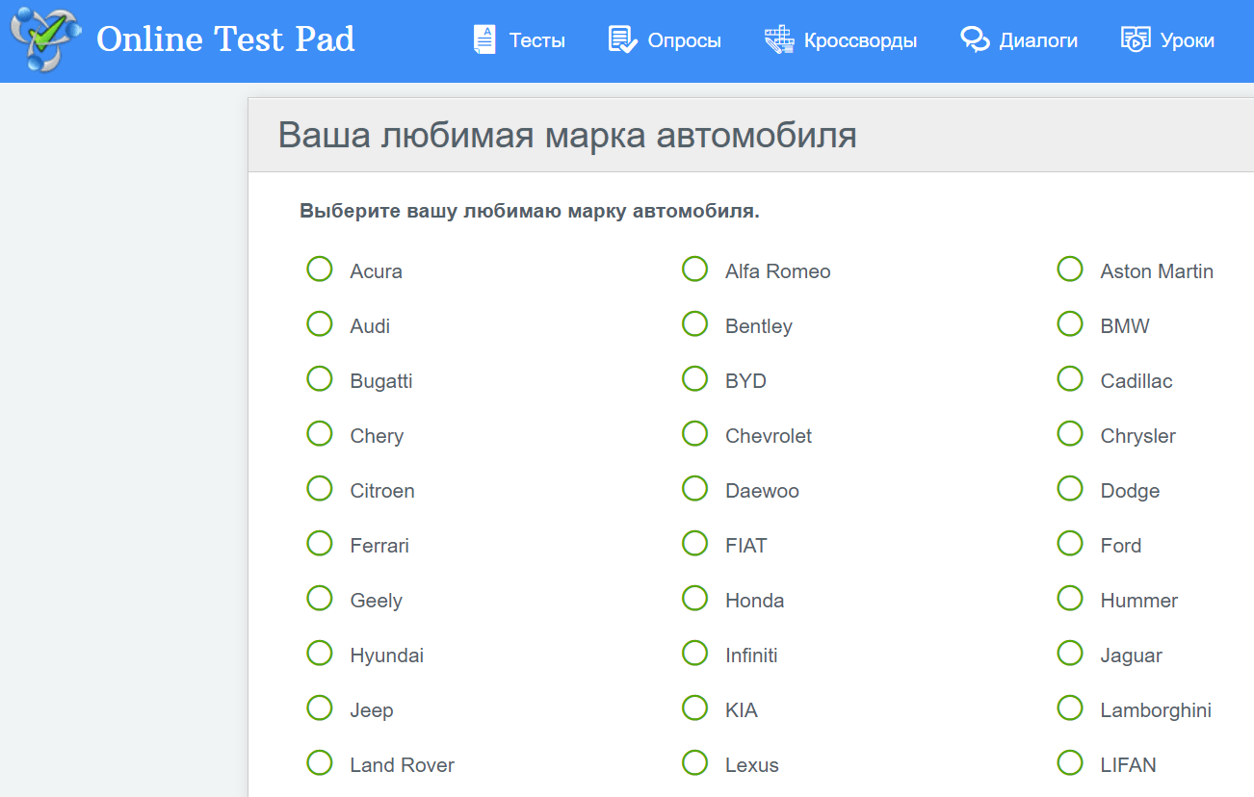Viewport: 1254px width, 797px height.
Task: Click the Диалоги speech bubbles icon
Action: 974,39
